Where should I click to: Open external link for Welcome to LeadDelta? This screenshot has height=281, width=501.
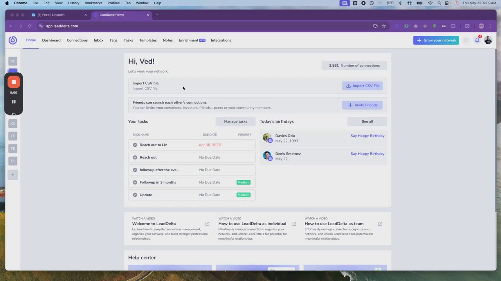tap(207, 224)
